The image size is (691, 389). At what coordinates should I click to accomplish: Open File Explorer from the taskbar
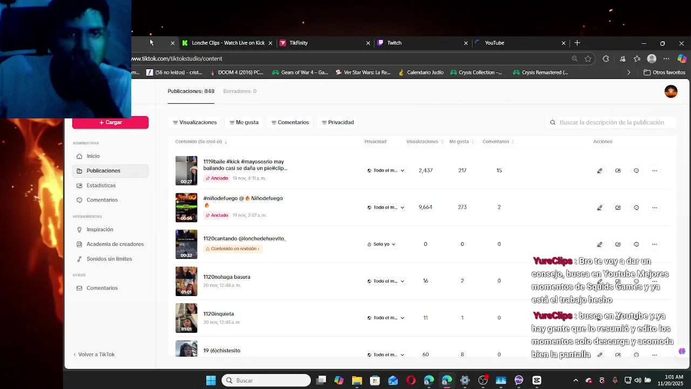357,380
